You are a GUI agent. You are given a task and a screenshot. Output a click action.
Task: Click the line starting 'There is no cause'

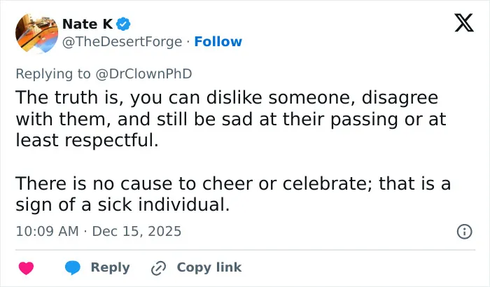[233, 183]
